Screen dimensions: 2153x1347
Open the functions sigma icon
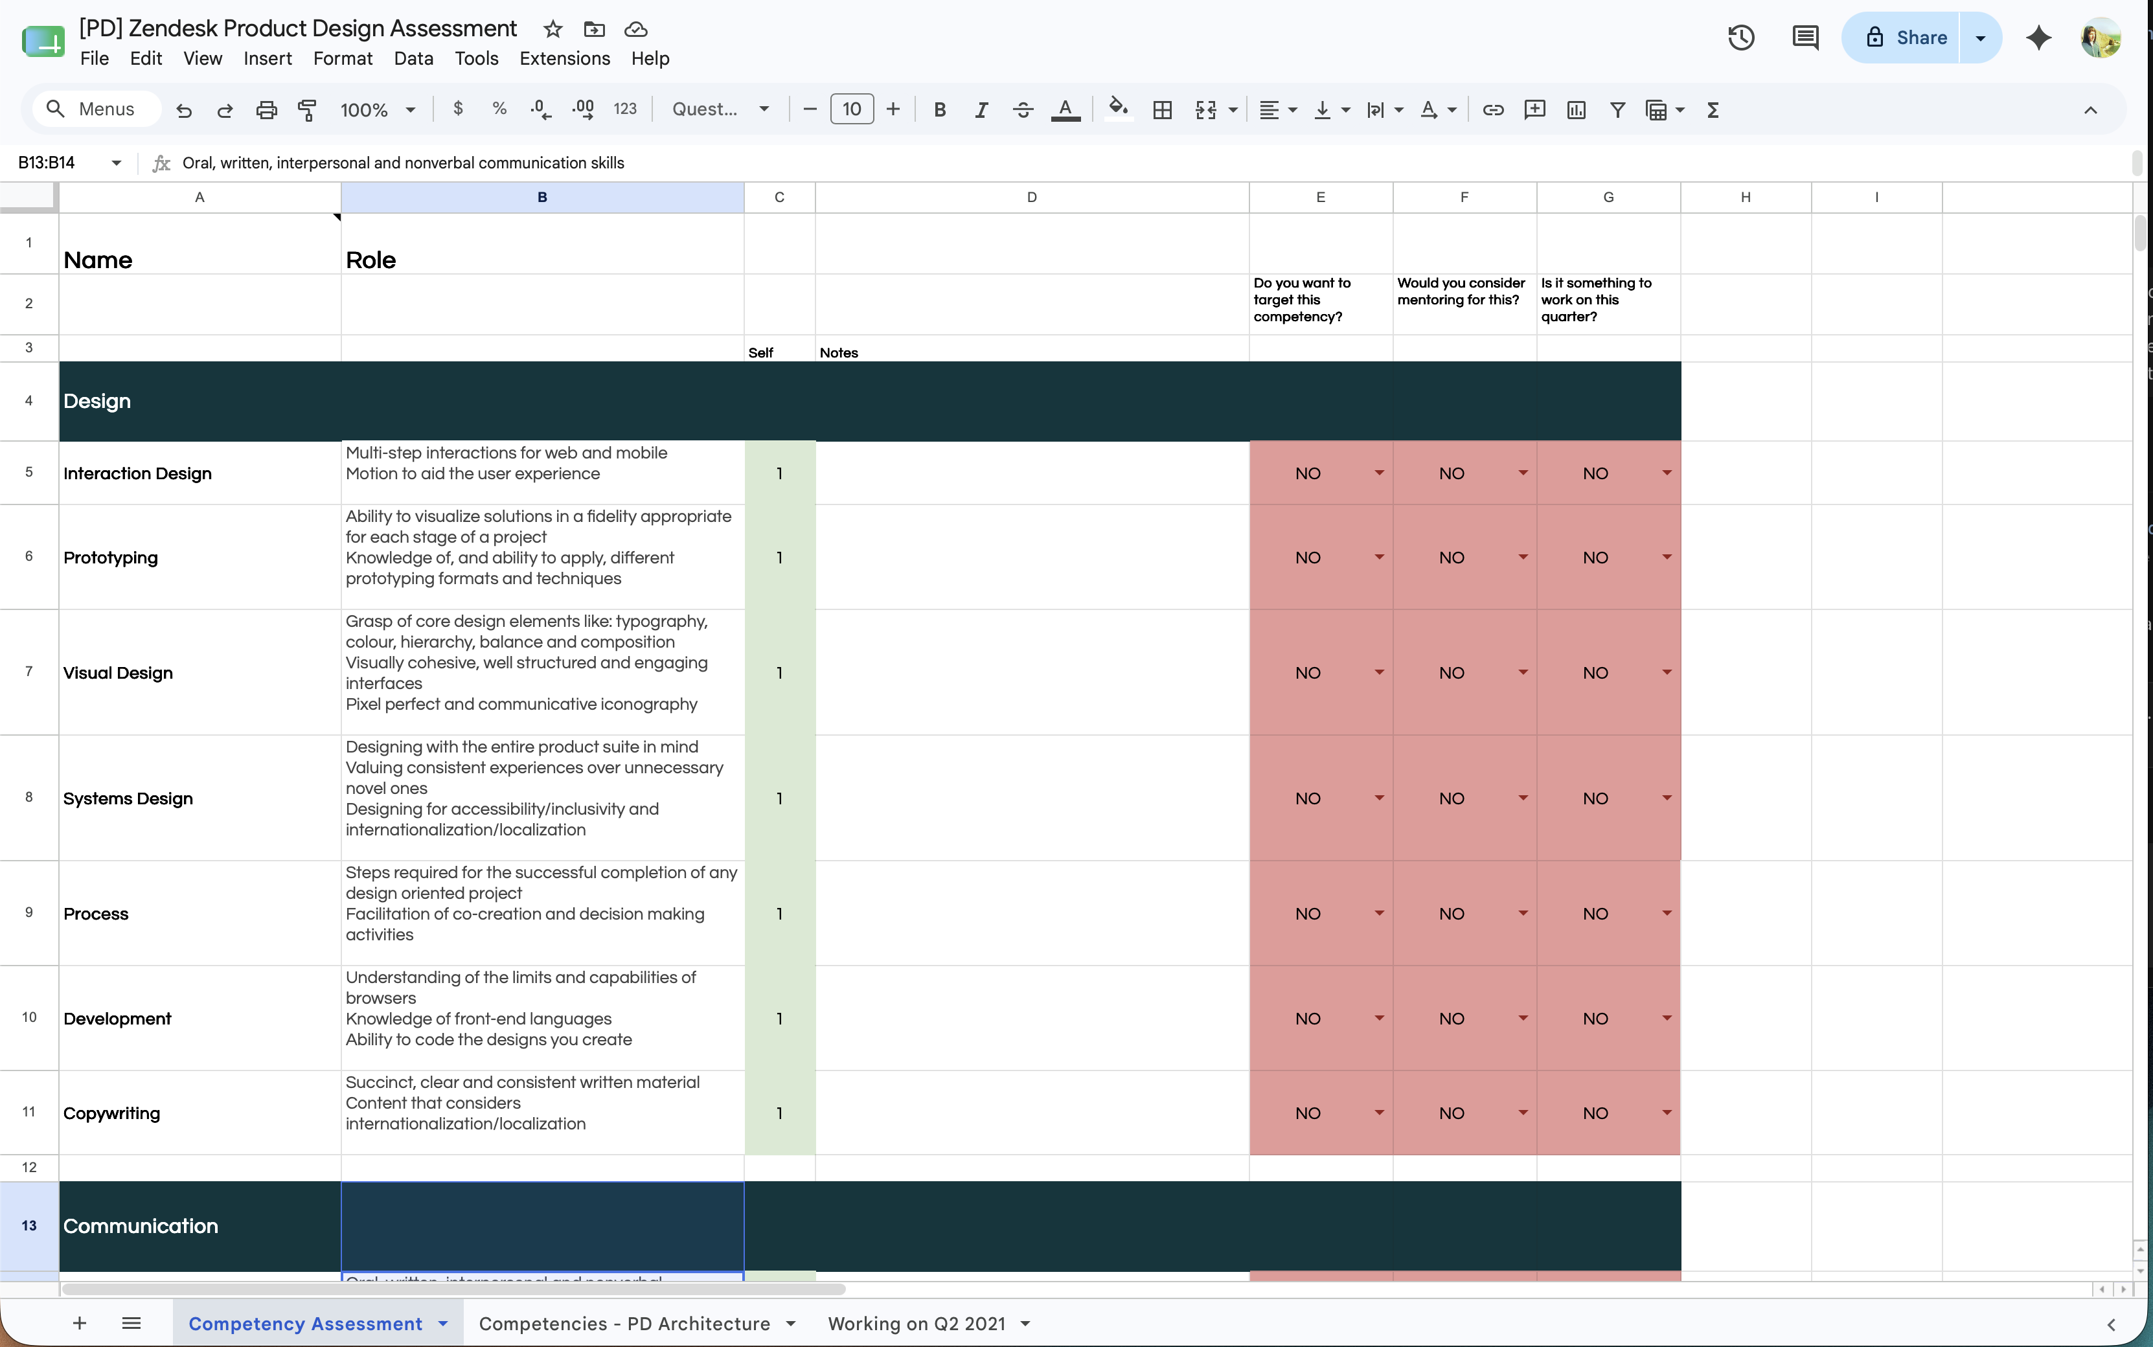pyautogui.click(x=1712, y=109)
